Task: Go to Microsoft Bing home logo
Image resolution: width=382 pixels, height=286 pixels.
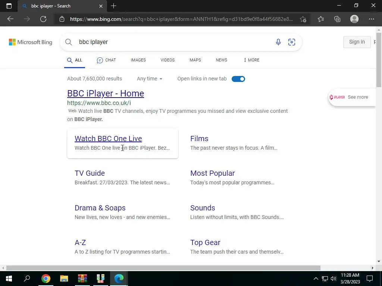Action: click(x=31, y=42)
